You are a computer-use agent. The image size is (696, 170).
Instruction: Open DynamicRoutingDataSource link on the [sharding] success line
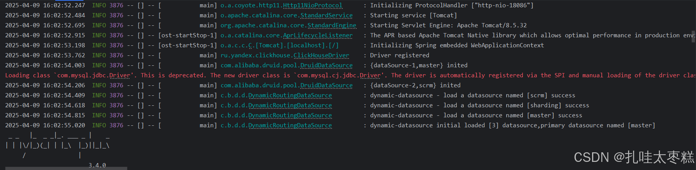click(290, 105)
